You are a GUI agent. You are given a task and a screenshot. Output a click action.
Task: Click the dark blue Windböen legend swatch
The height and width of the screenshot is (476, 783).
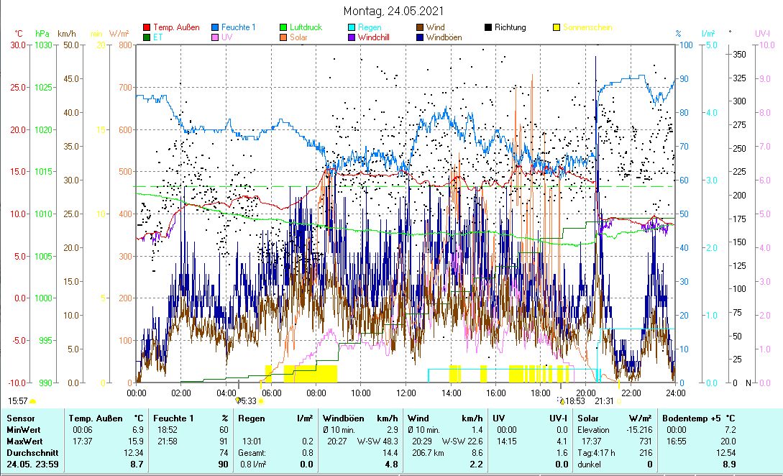420,37
